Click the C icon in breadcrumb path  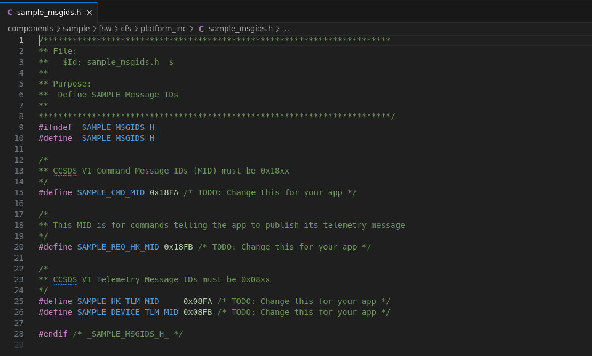click(x=201, y=29)
